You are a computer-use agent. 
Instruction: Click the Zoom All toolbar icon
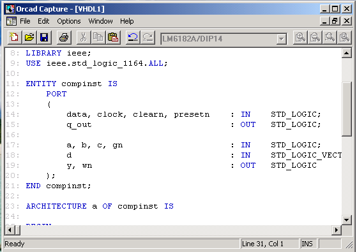click(344, 38)
